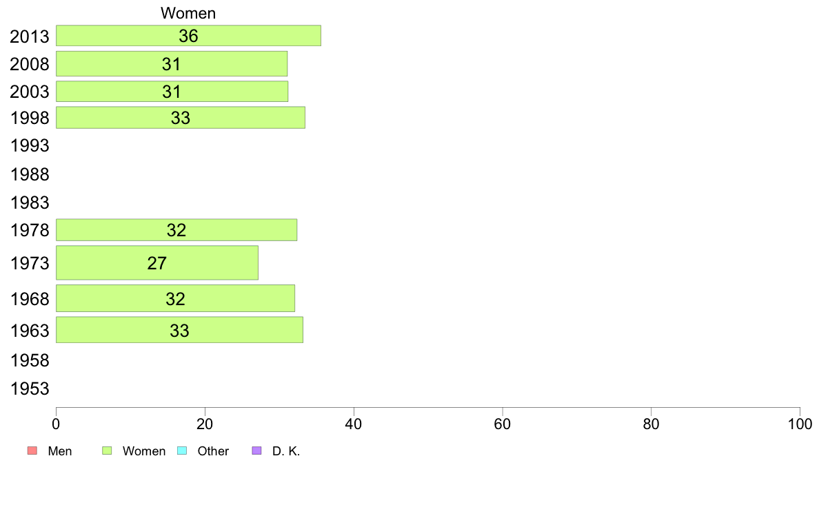Click the Men red legend swatch
The image size is (819, 507).
click(32, 451)
